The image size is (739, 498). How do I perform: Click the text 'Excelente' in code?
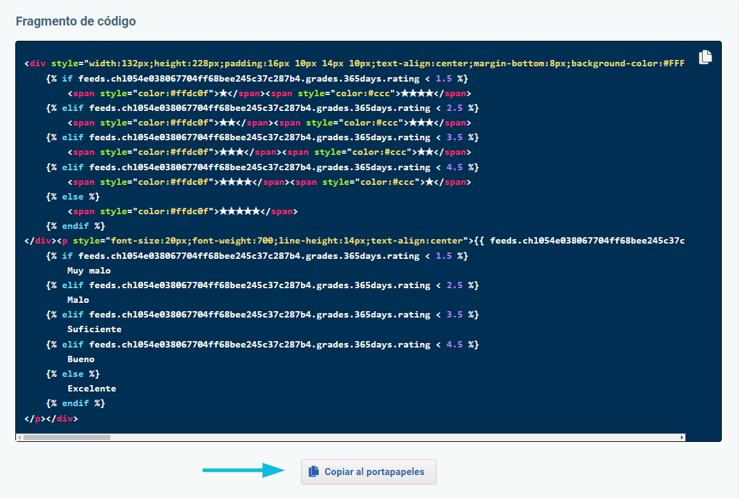(x=91, y=388)
